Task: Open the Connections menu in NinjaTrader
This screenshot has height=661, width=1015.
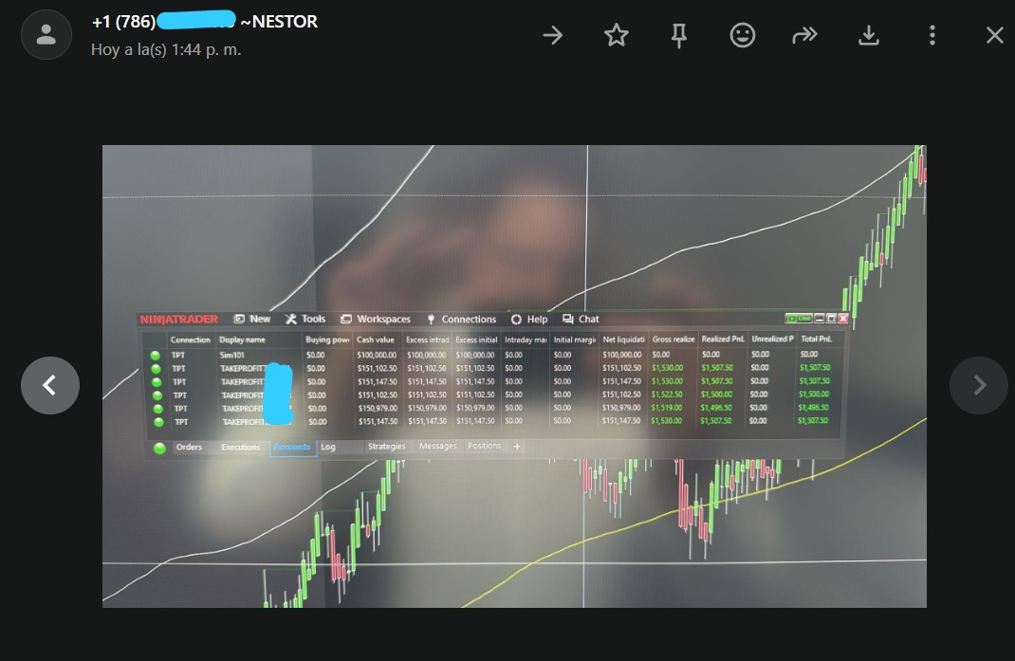Action: click(462, 320)
